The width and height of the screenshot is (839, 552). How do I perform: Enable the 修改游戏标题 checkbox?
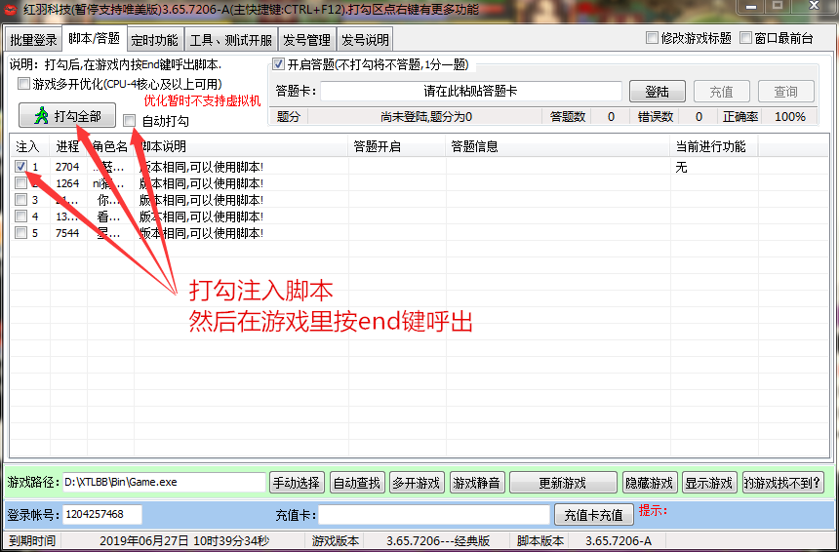653,39
